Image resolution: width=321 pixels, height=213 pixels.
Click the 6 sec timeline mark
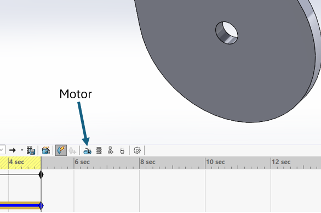coord(82,162)
